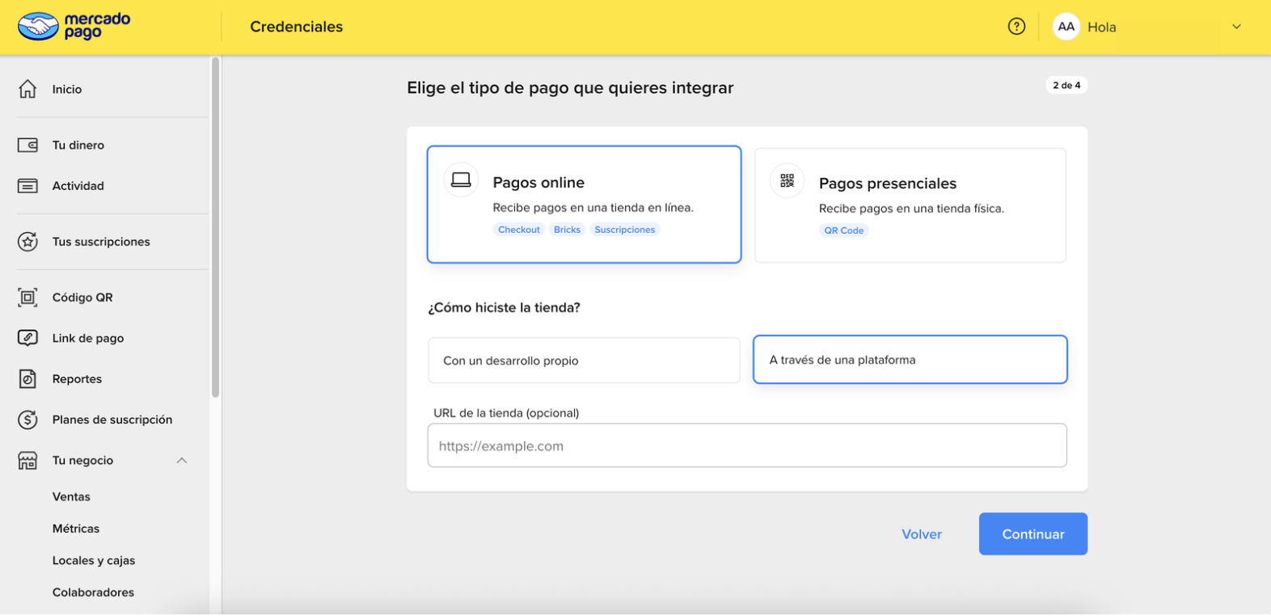Select the Pagos presenciales payment option

[x=910, y=205]
